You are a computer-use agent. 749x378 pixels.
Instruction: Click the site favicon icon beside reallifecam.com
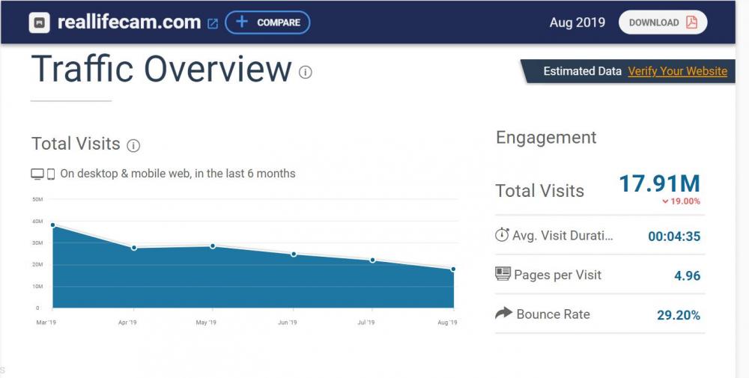(39, 22)
